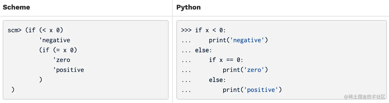
Task: Click the scm> prompt text
Action: pos(15,30)
